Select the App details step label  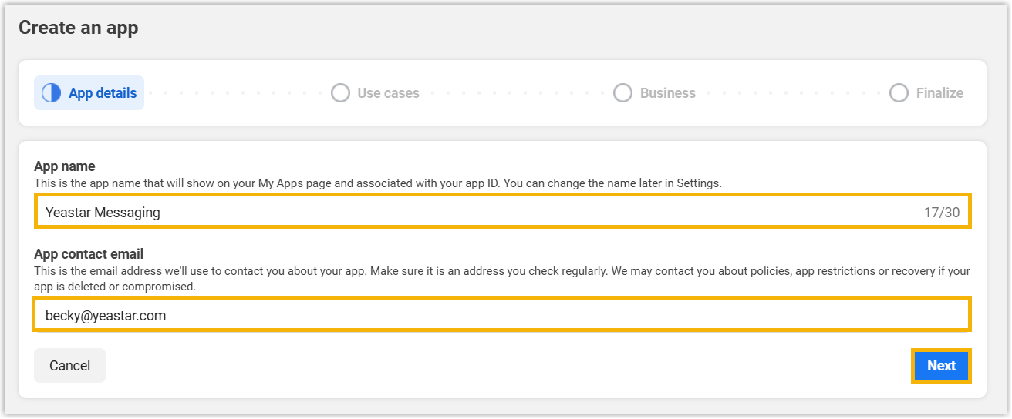(103, 93)
